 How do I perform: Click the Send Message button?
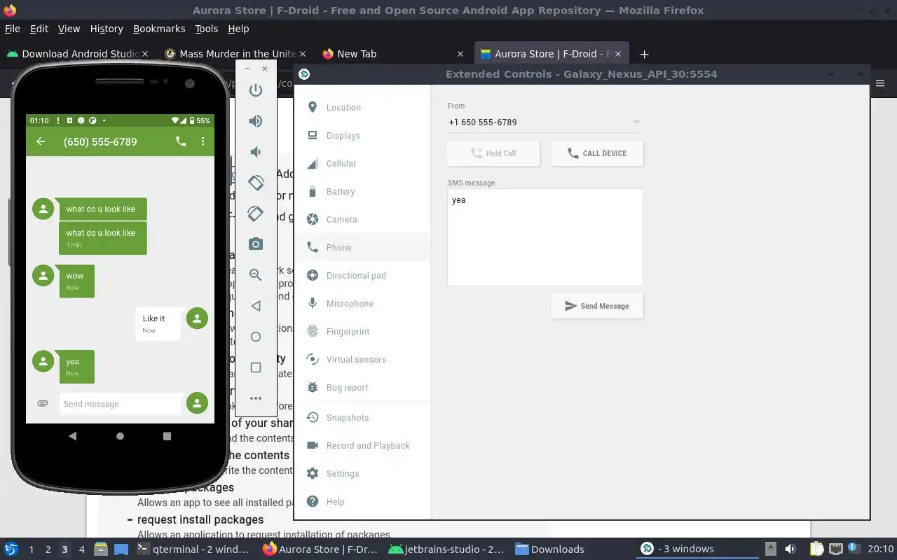pyautogui.click(x=597, y=306)
